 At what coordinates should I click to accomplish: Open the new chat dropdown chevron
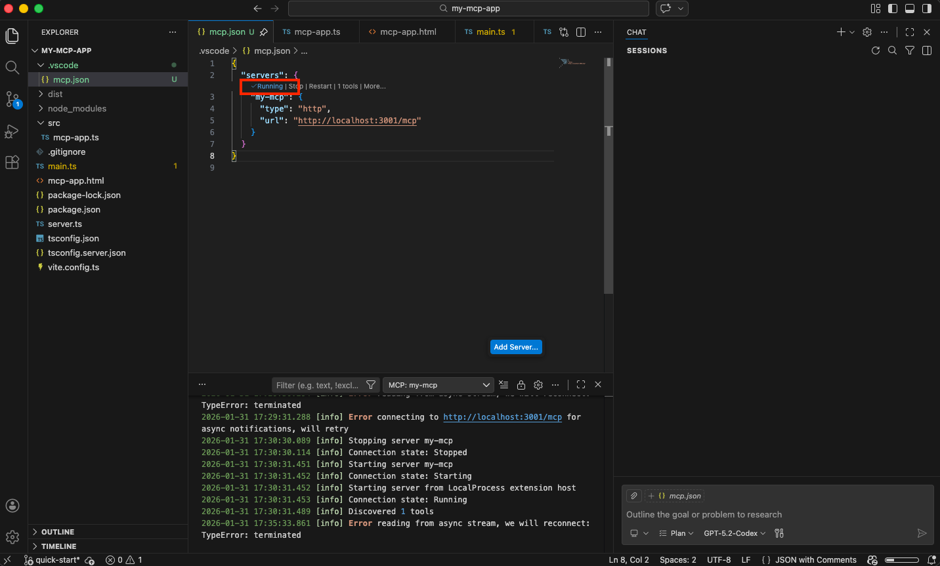(852, 32)
